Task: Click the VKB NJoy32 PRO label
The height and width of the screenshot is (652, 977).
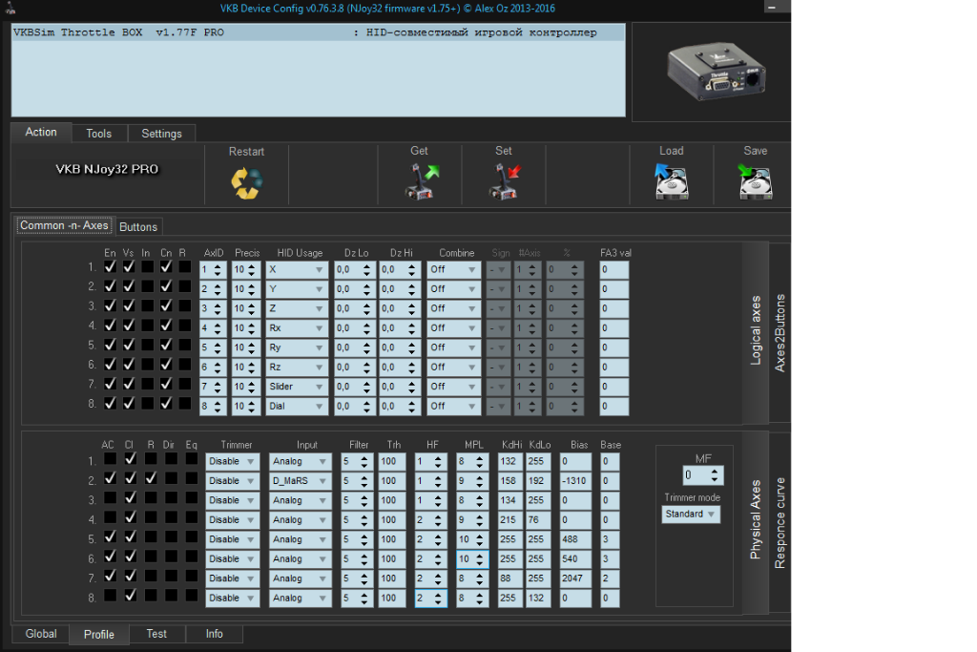Action: pyautogui.click(x=107, y=169)
